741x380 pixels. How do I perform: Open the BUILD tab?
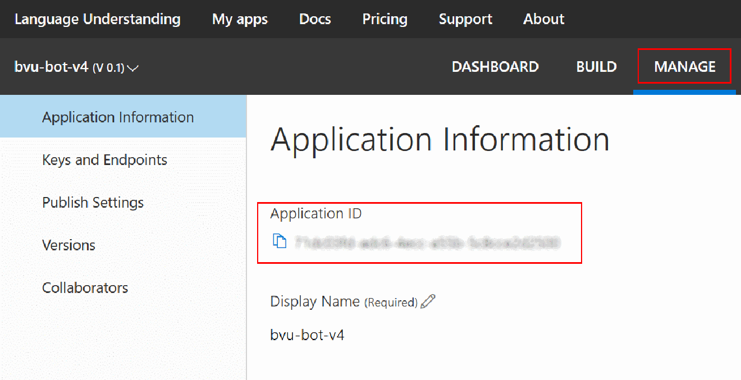click(596, 66)
